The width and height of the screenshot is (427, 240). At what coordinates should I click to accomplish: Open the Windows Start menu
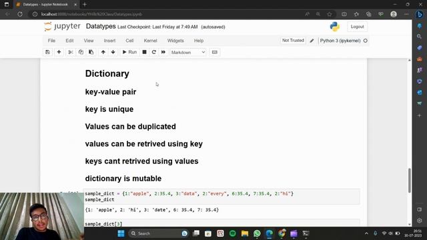[121, 233]
